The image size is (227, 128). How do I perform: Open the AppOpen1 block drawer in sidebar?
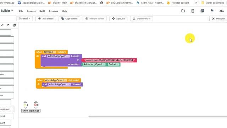point(7,109)
